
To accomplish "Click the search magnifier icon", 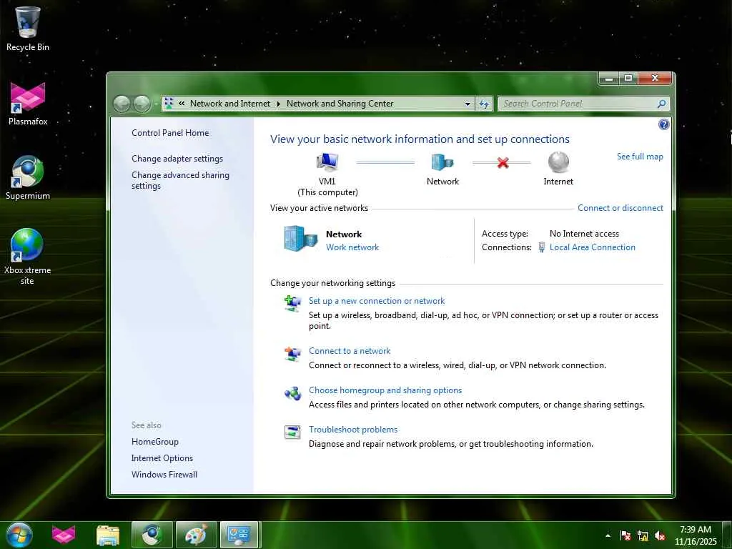I will click(661, 104).
